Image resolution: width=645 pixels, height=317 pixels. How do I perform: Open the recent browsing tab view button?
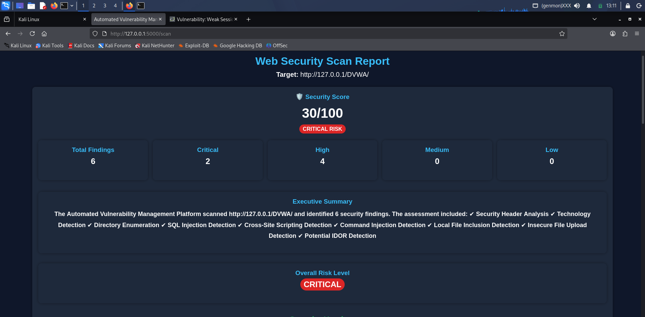pyautogui.click(x=7, y=19)
